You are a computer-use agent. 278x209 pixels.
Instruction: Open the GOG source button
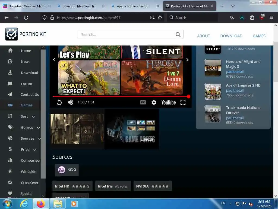(x=67, y=170)
